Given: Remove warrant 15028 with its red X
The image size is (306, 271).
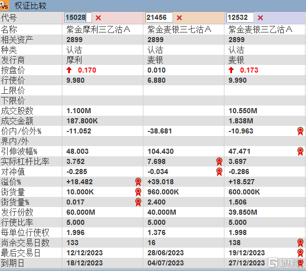Looking at the screenshot, I should point(98,18).
